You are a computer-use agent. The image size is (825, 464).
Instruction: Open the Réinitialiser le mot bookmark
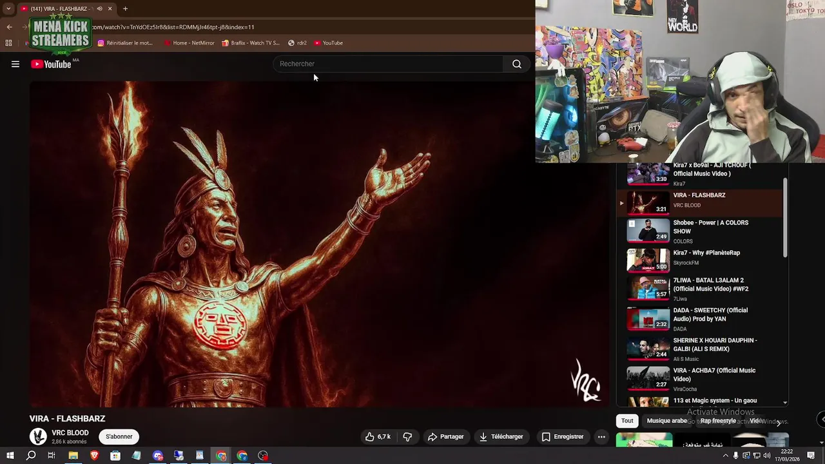125,43
